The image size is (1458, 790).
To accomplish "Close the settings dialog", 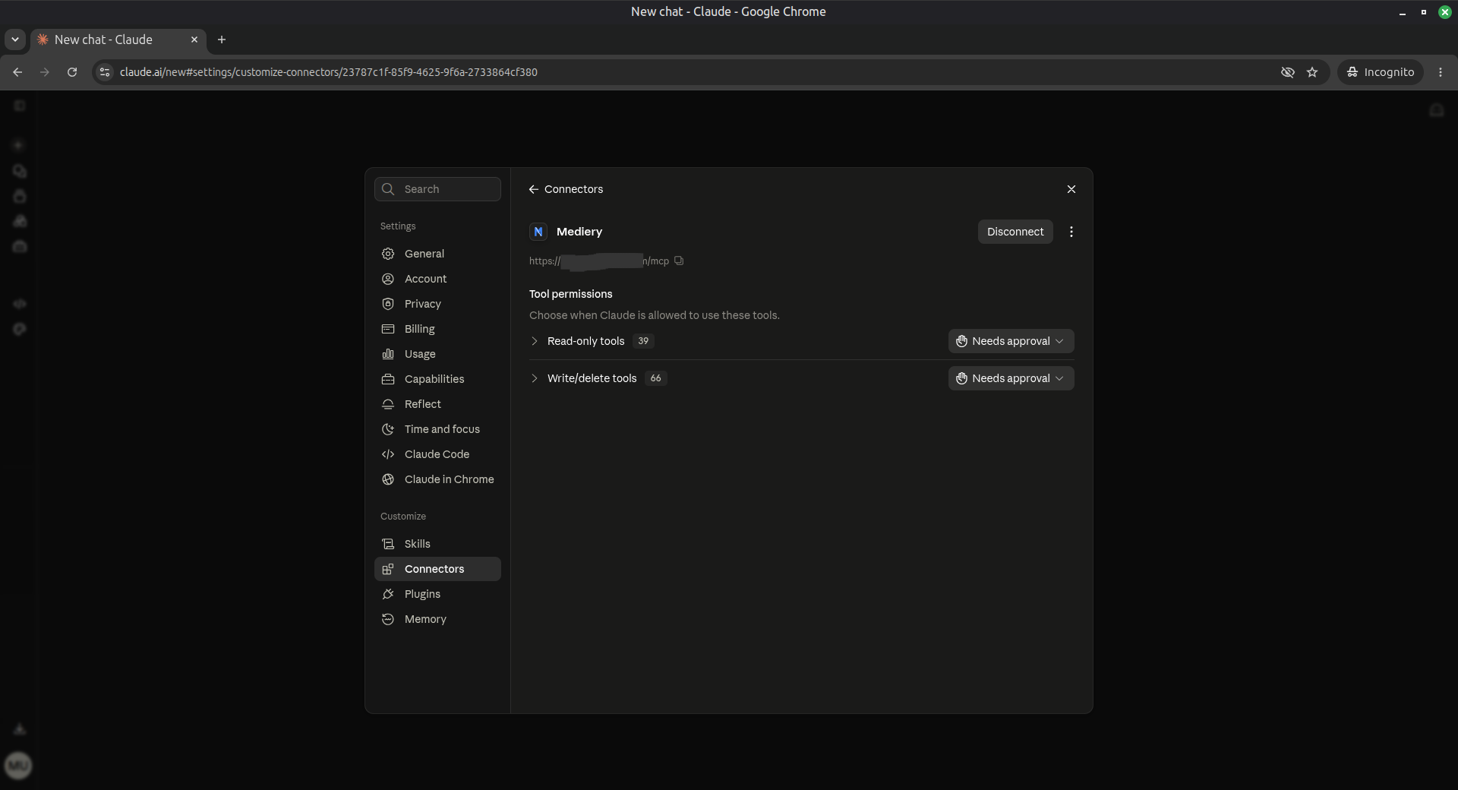I will [x=1071, y=189].
